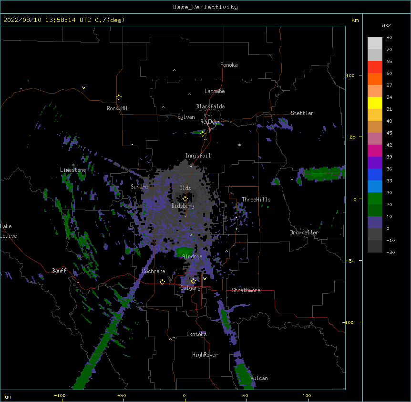Click the Limestone label
The image size is (411, 402).
pos(73,170)
